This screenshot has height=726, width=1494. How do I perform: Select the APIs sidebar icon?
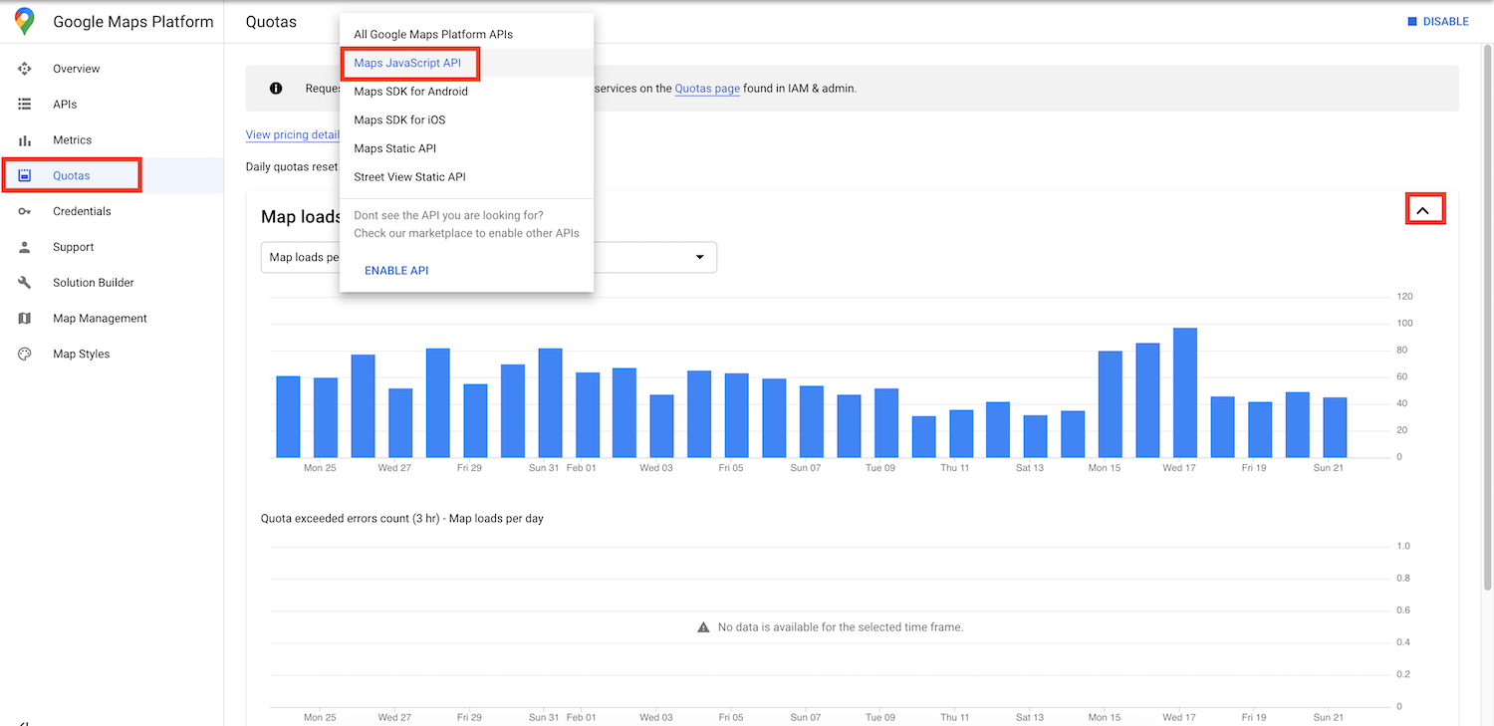click(x=24, y=104)
